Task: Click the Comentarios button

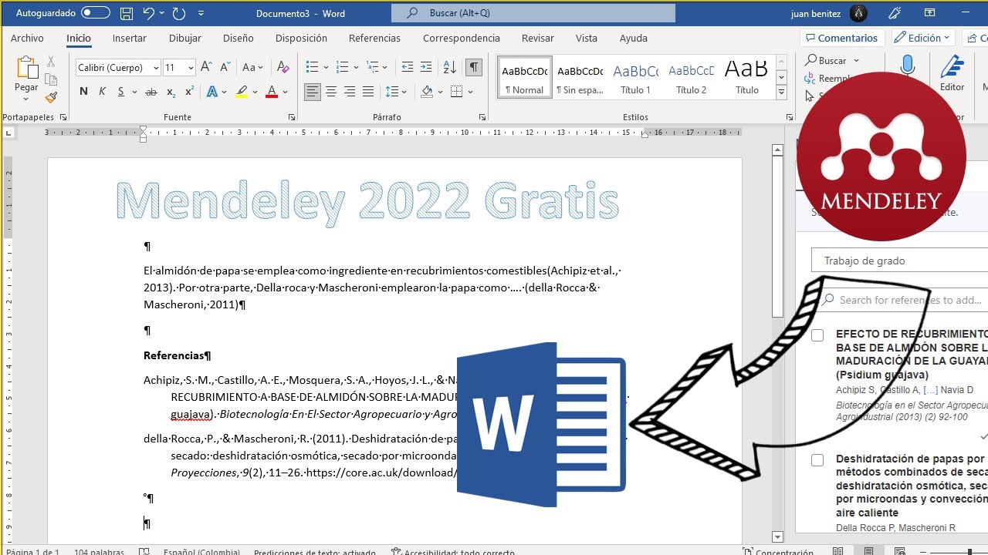Action: (x=841, y=38)
